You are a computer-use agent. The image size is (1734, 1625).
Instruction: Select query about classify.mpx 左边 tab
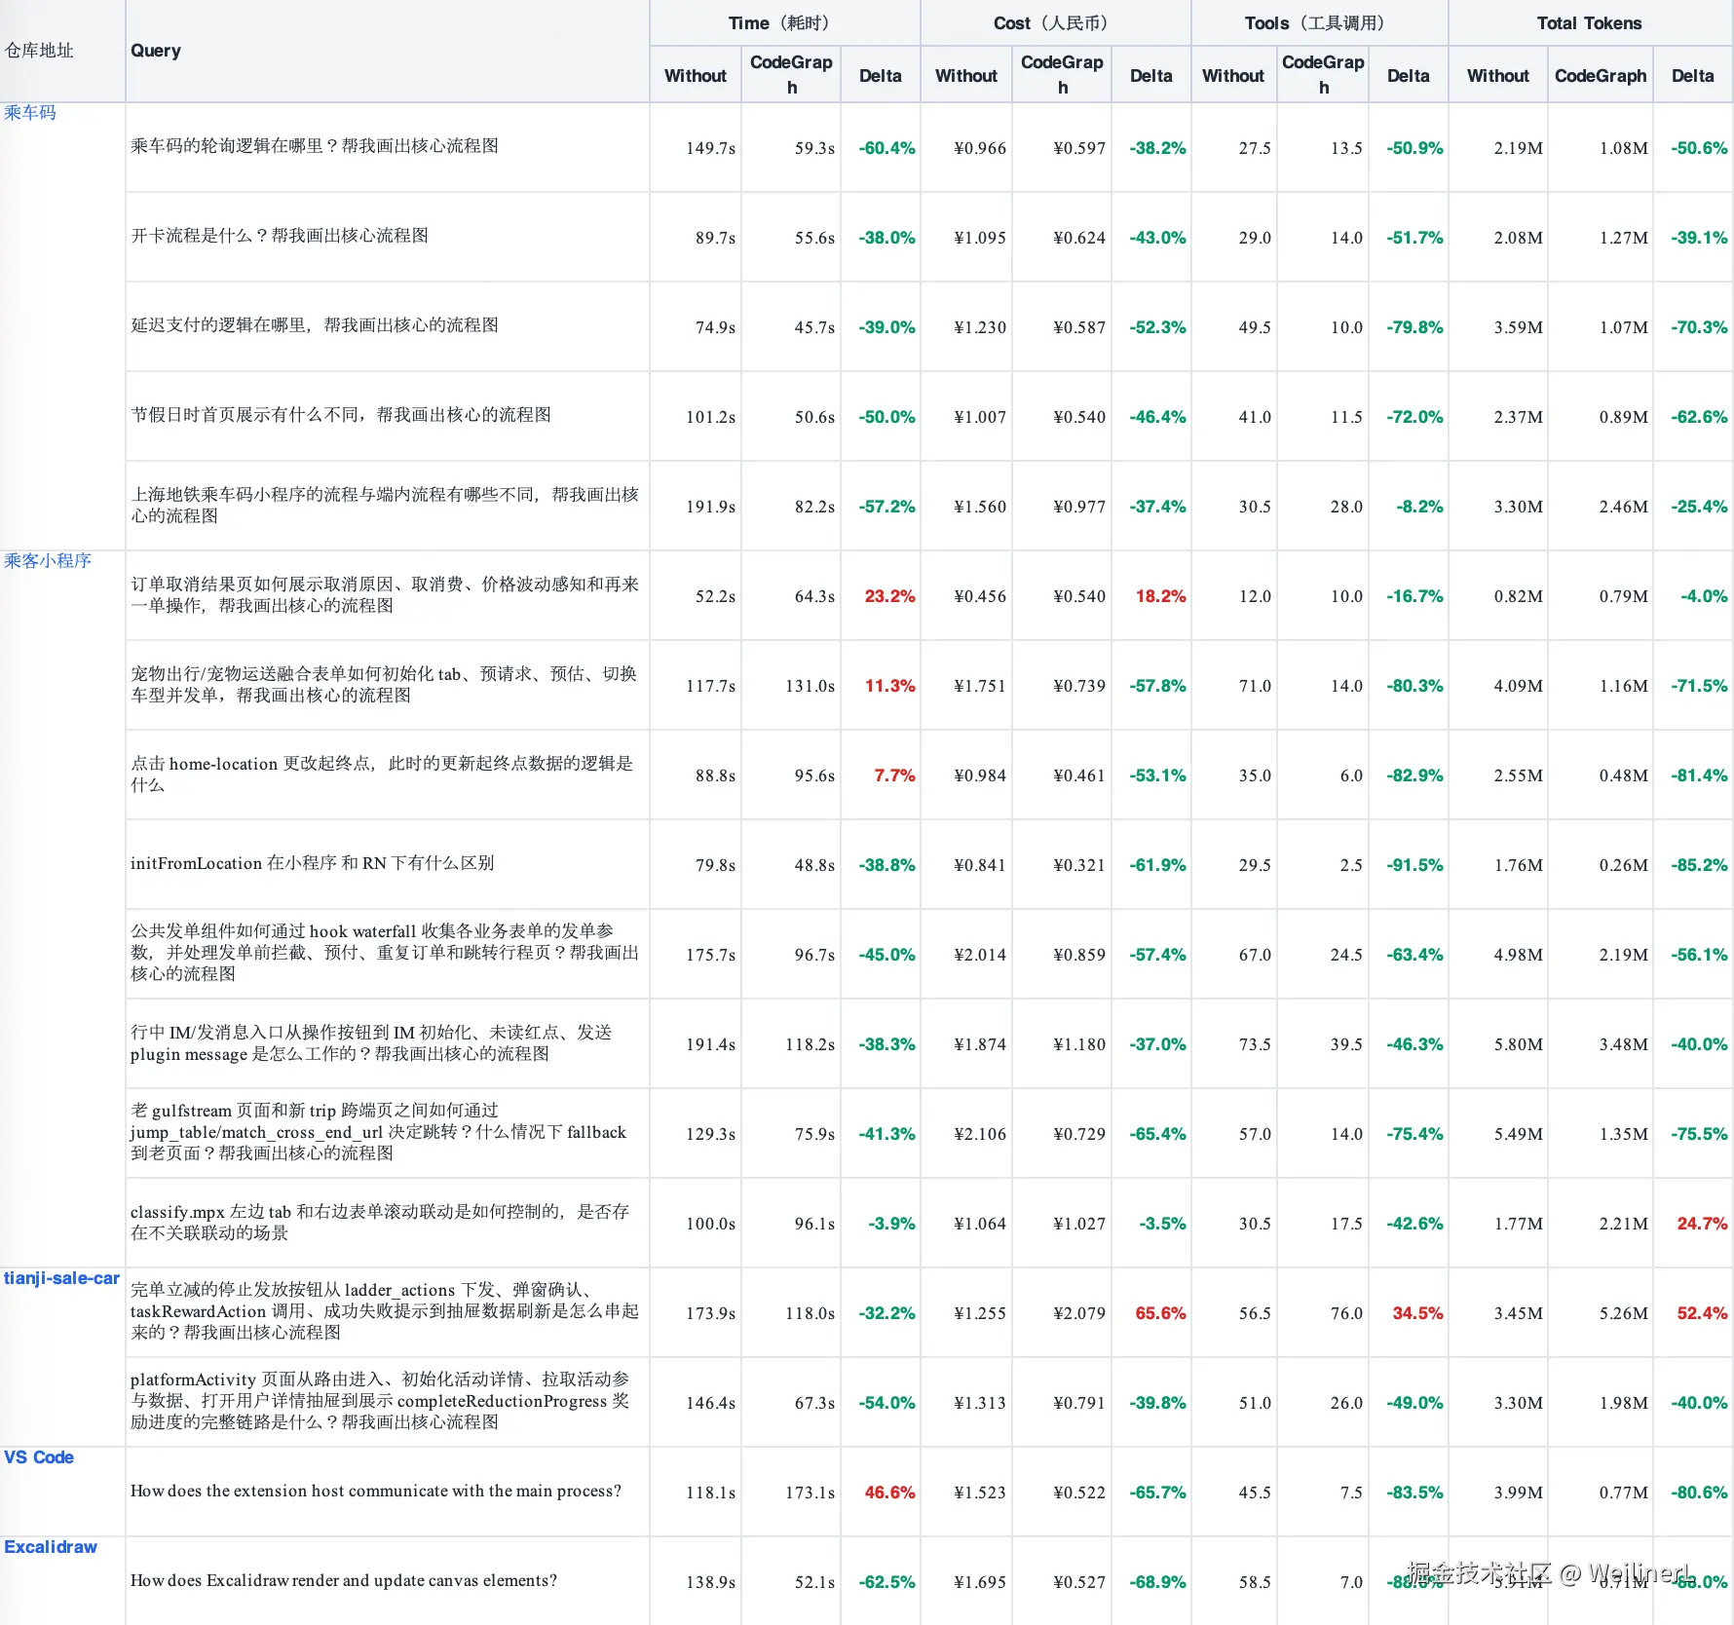click(380, 1223)
